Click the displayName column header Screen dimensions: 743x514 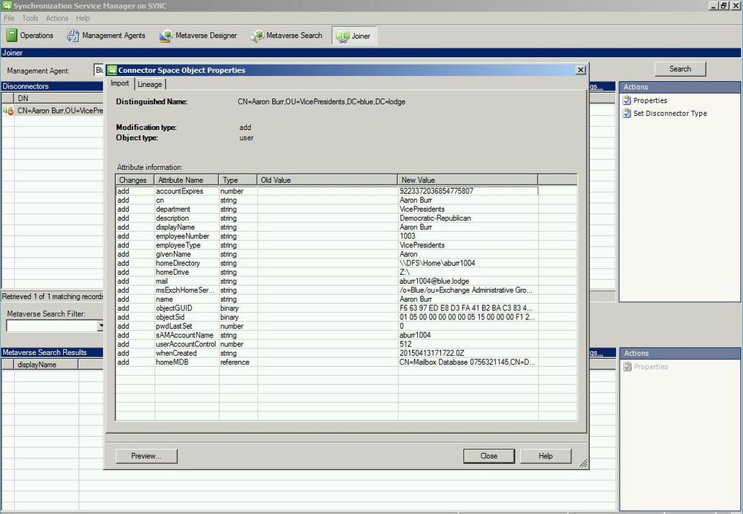[x=46, y=365]
